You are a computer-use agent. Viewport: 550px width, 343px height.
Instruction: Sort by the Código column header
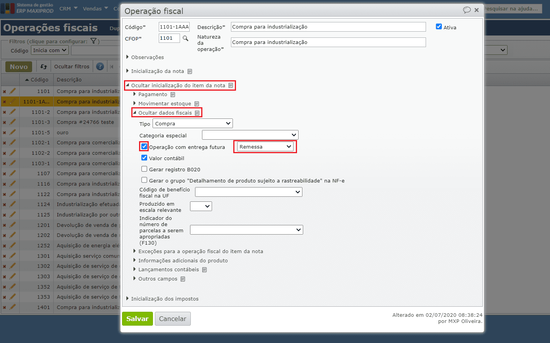point(37,79)
